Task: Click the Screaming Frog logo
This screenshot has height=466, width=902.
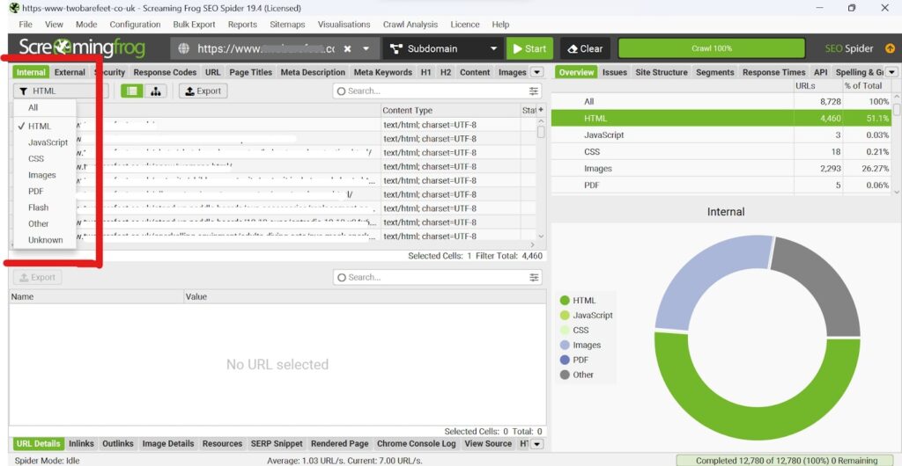Action: coord(82,48)
